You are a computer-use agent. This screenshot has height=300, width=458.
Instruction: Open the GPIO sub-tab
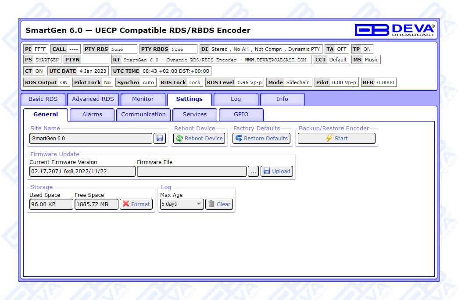[241, 114]
